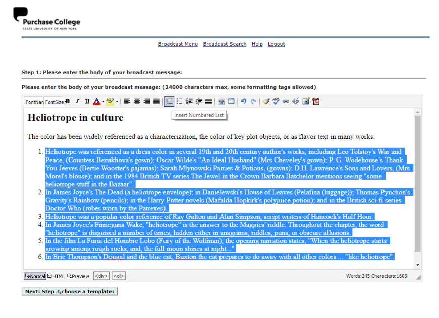
Task: Click the Logout link
Action: click(276, 44)
